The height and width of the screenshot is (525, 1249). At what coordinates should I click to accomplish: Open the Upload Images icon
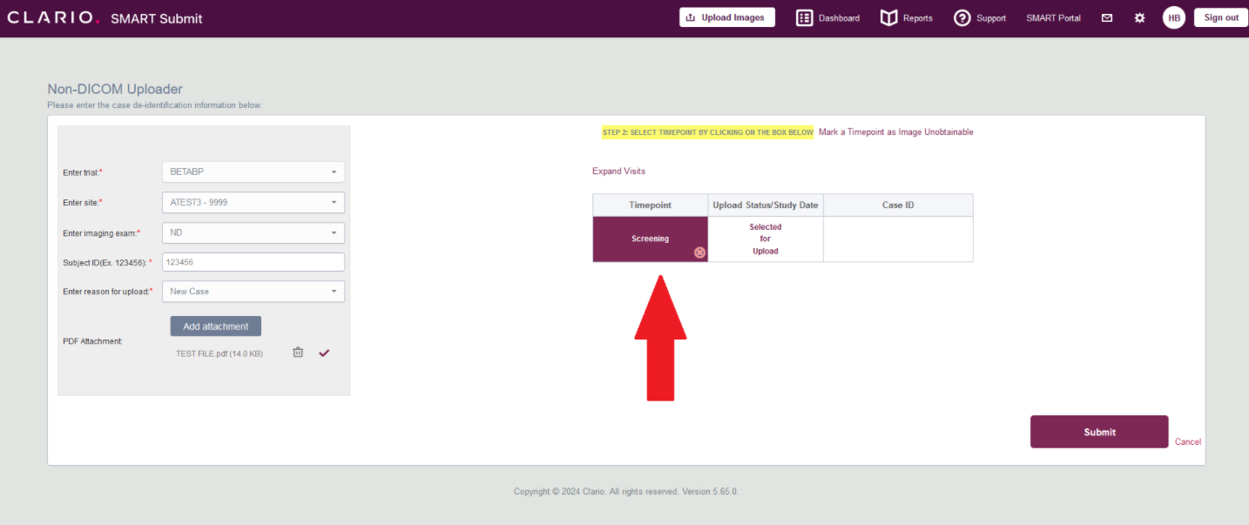click(x=726, y=17)
